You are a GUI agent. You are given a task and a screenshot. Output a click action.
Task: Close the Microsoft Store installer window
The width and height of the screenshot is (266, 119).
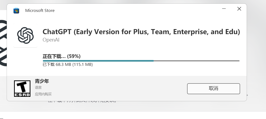pyautogui.click(x=239, y=9)
